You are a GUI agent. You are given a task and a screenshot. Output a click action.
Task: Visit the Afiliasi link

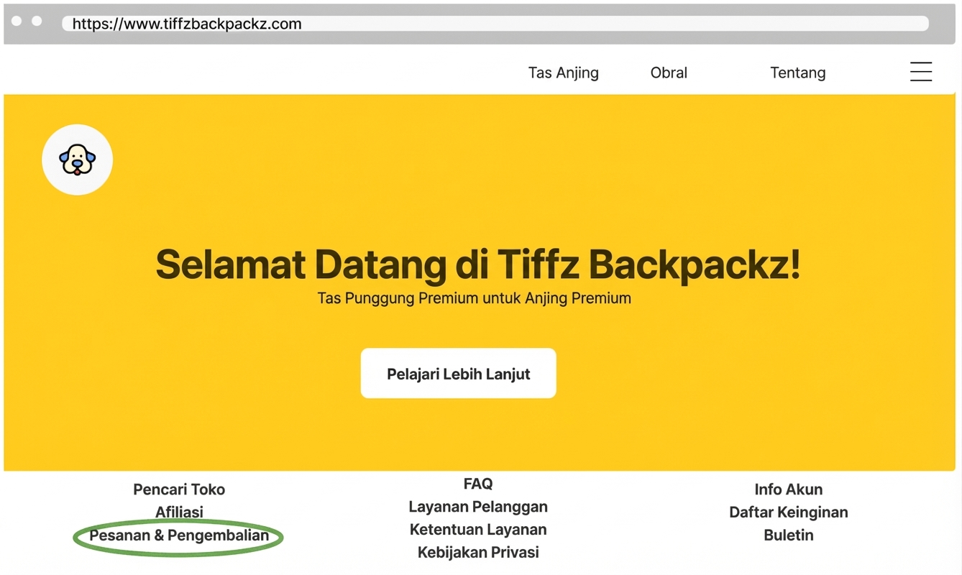pos(179,512)
